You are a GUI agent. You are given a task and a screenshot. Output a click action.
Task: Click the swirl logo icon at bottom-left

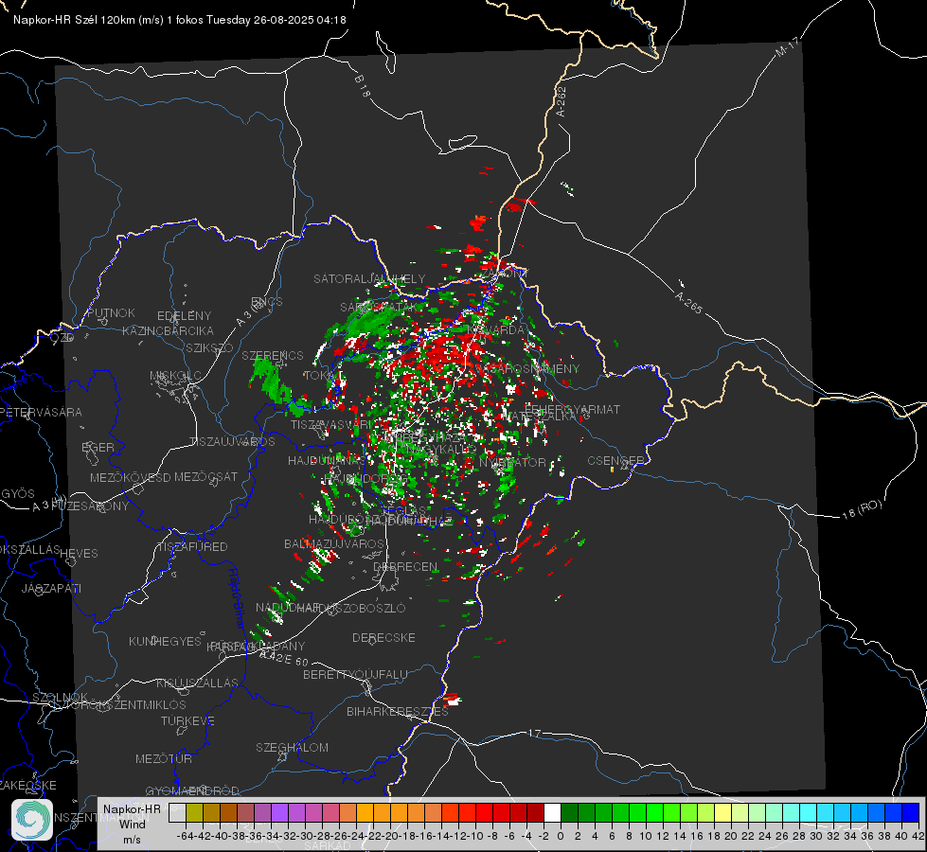[x=32, y=820]
